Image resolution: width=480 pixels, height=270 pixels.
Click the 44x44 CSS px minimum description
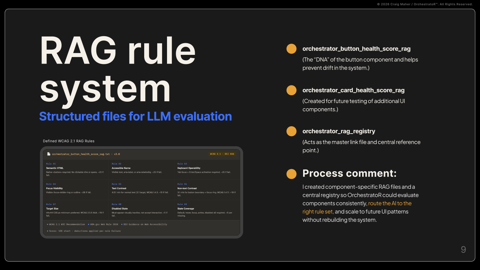(75, 214)
